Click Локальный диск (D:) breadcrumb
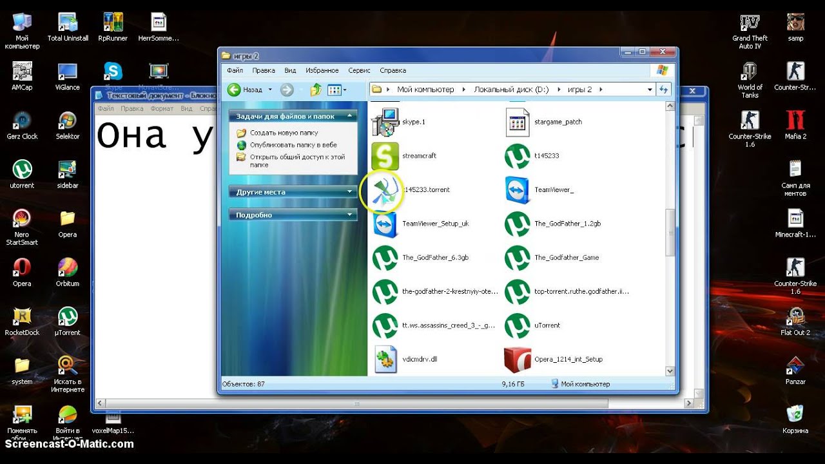Screen dimensions: 825x464 (511, 90)
